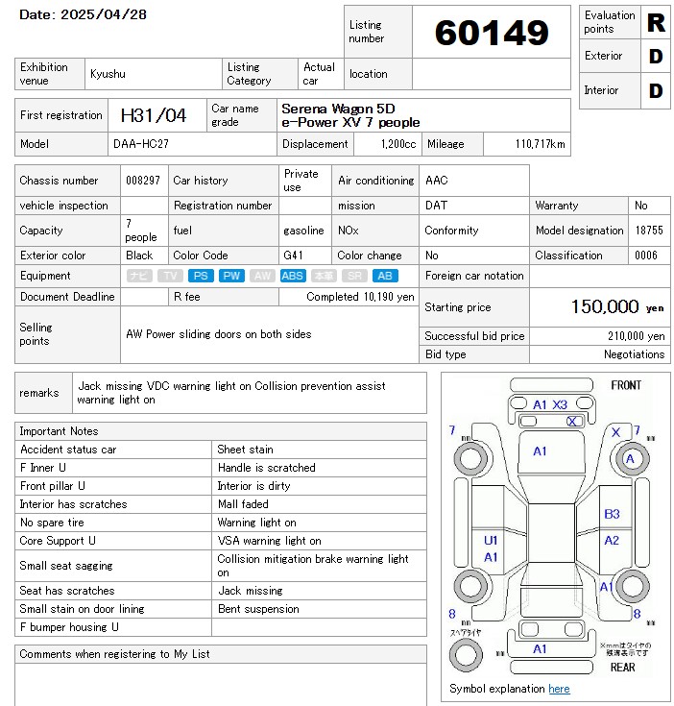Click the mission value DAT

[436, 206]
